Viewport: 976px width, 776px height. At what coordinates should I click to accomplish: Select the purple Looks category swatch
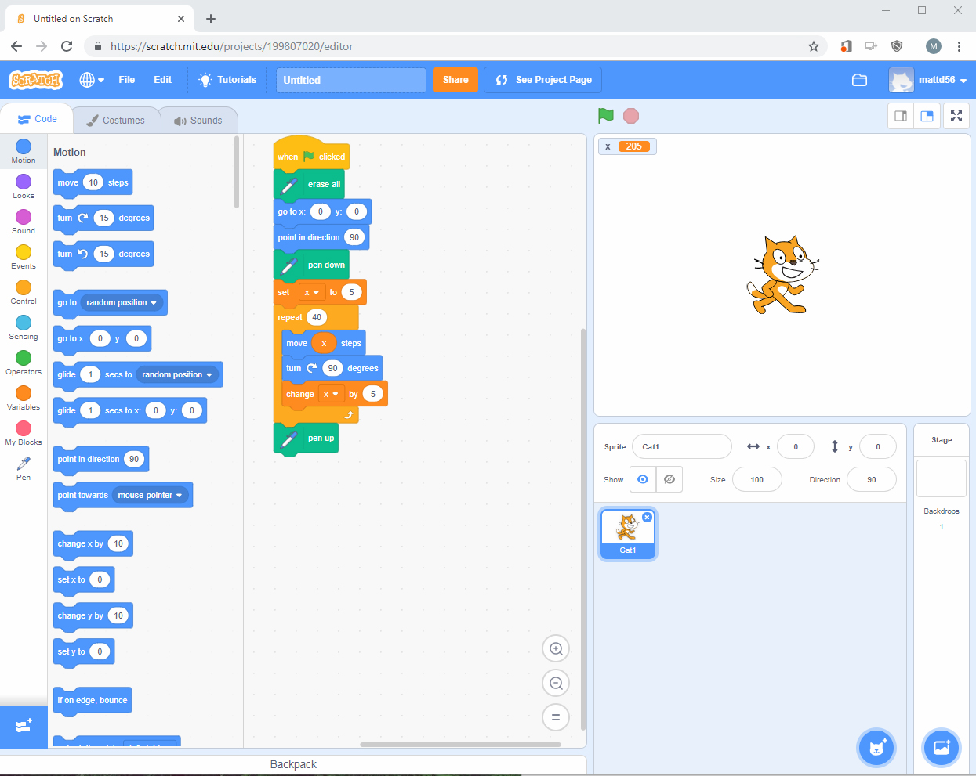tap(24, 182)
